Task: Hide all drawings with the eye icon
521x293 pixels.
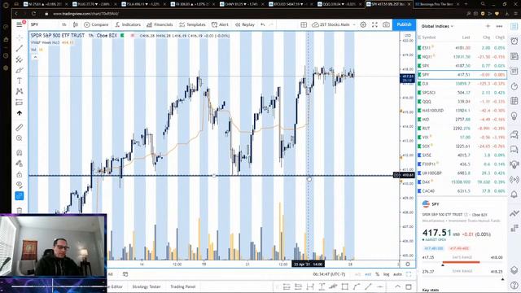Action: pos(20,185)
